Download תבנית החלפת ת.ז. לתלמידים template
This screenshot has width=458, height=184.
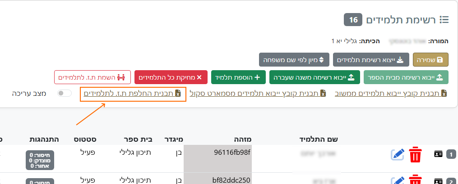pos(132,94)
